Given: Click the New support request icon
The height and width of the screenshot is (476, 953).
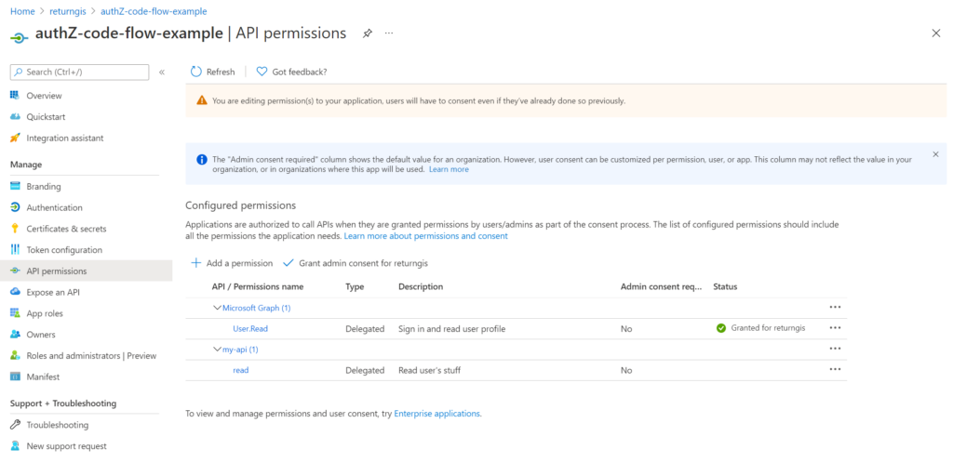Looking at the screenshot, I should (x=15, y=446).
